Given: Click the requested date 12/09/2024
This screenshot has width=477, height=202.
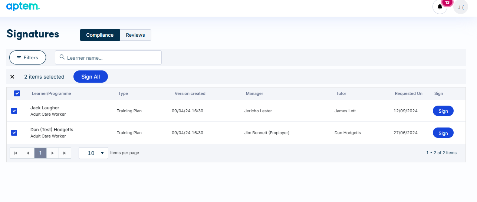Looking at the screenshot, I should click(x=405, y=111).
